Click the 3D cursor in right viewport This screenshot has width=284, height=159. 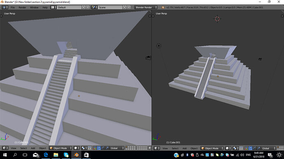tap(217, 19)
